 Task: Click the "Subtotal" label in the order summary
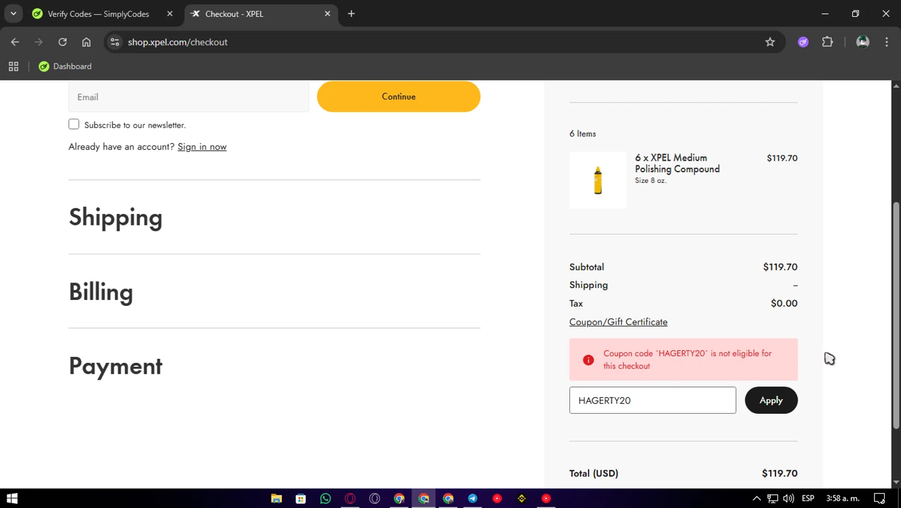(587, 267)
